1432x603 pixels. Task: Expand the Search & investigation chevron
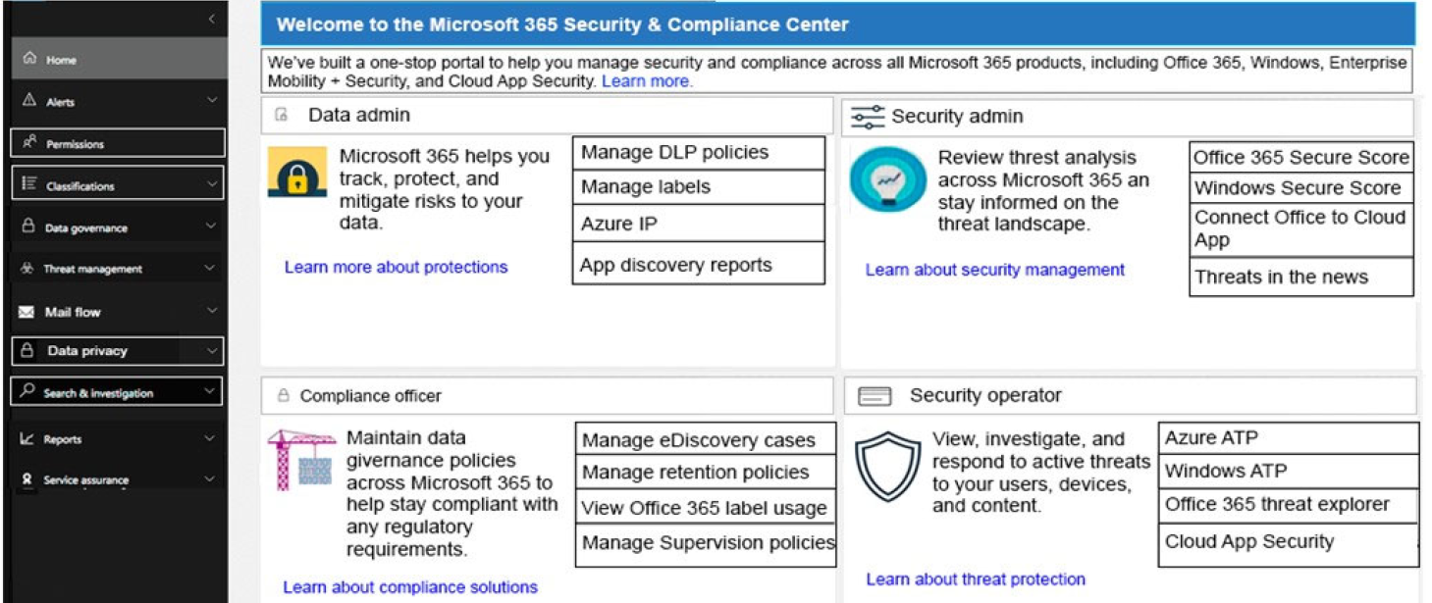click(209, 391)
